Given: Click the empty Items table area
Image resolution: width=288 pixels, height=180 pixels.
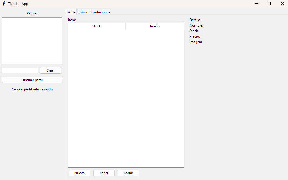Looking at the screenshot, I should pos(126,98).
